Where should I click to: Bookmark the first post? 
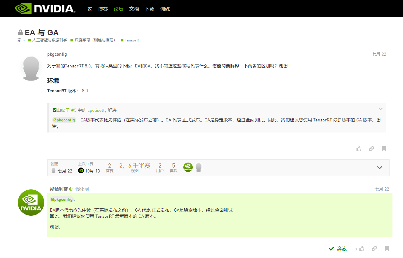pyautogui.click(x=384, y=149)
